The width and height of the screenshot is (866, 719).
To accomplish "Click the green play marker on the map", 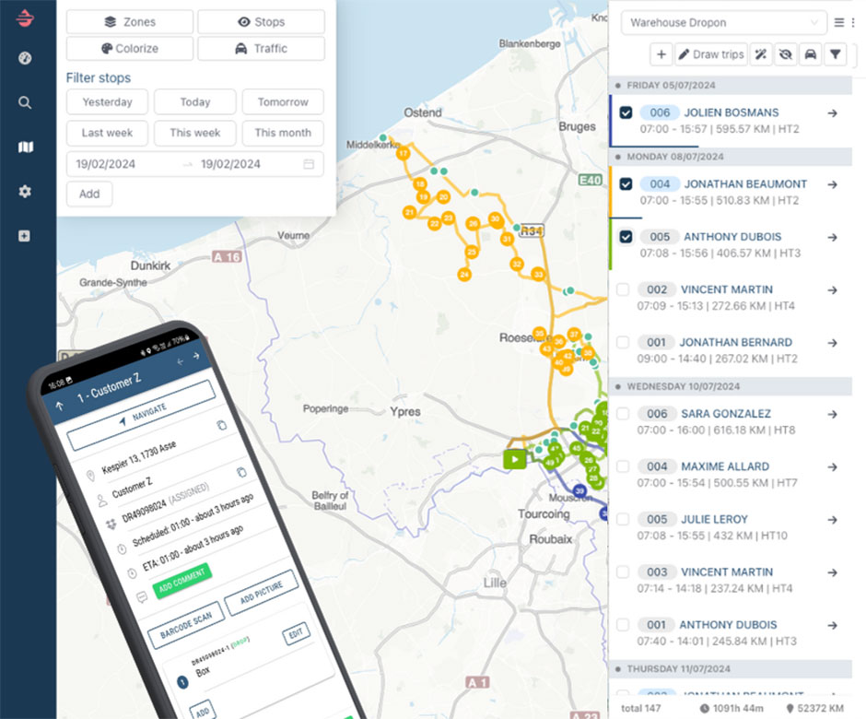I will (x=515, y=459).
